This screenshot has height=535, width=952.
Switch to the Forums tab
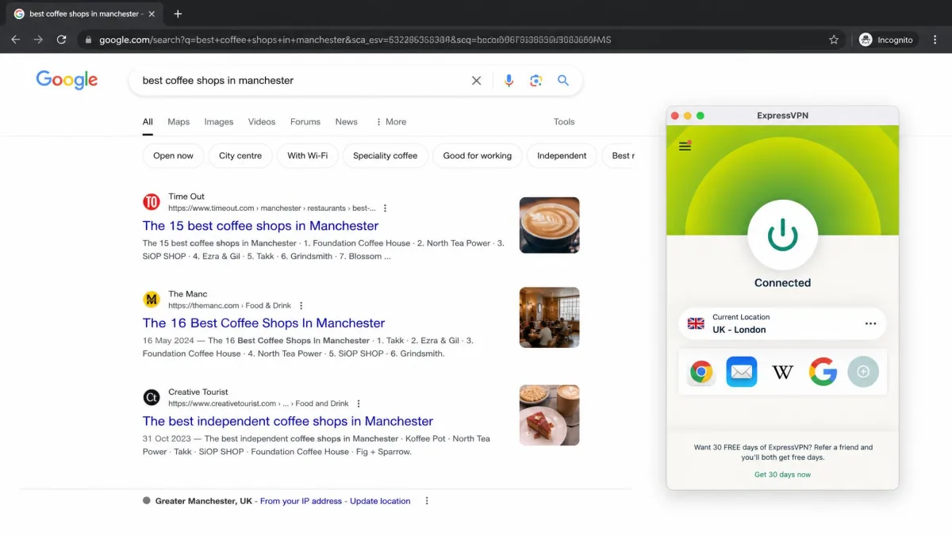pyautogui.click(x=305, y=122)
